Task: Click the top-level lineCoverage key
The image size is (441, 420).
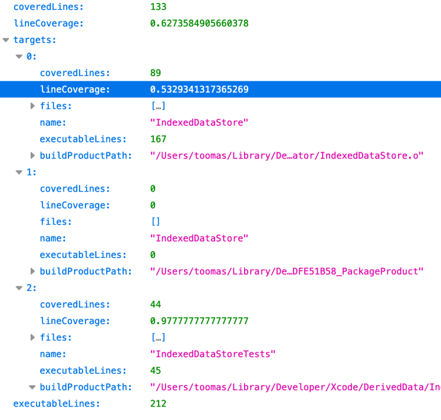Action: pyautogui.click(x=48, y=24)
